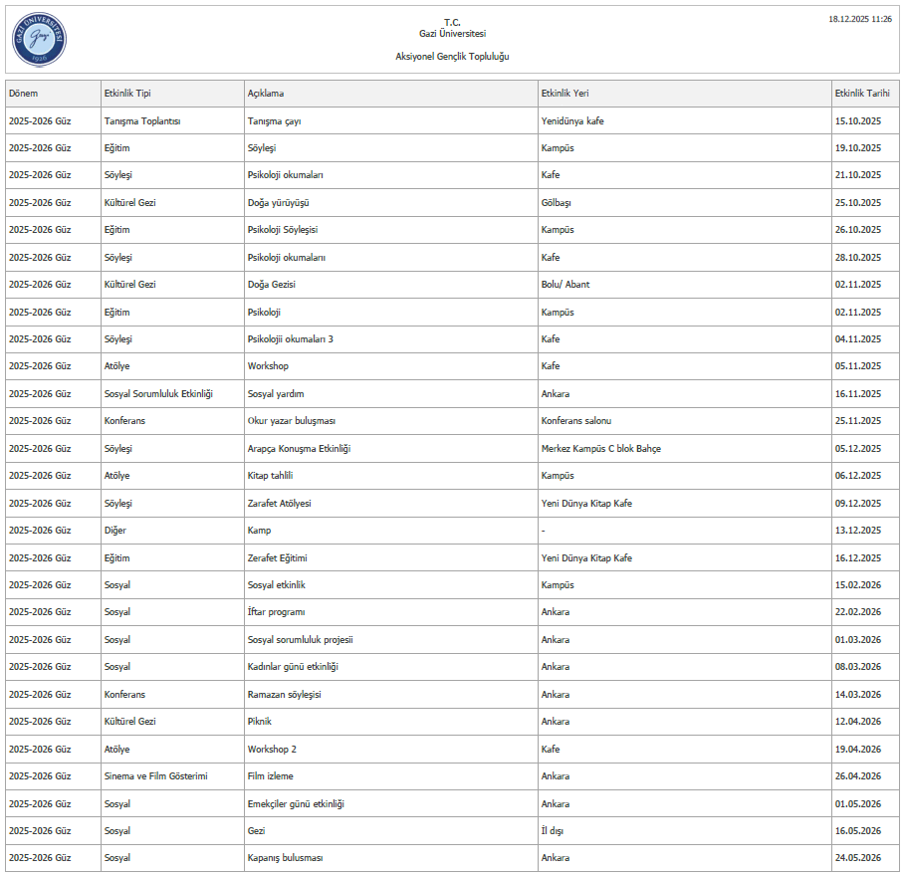
Task: Click the Bolu/ Abant location cell
Action: click(x=565, y=285)
